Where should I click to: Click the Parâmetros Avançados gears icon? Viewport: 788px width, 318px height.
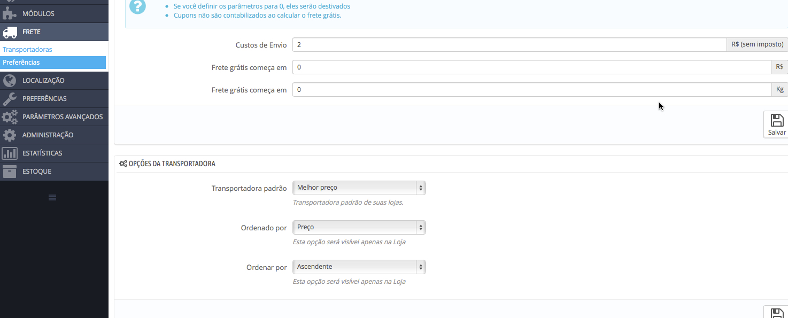(10, 117)
